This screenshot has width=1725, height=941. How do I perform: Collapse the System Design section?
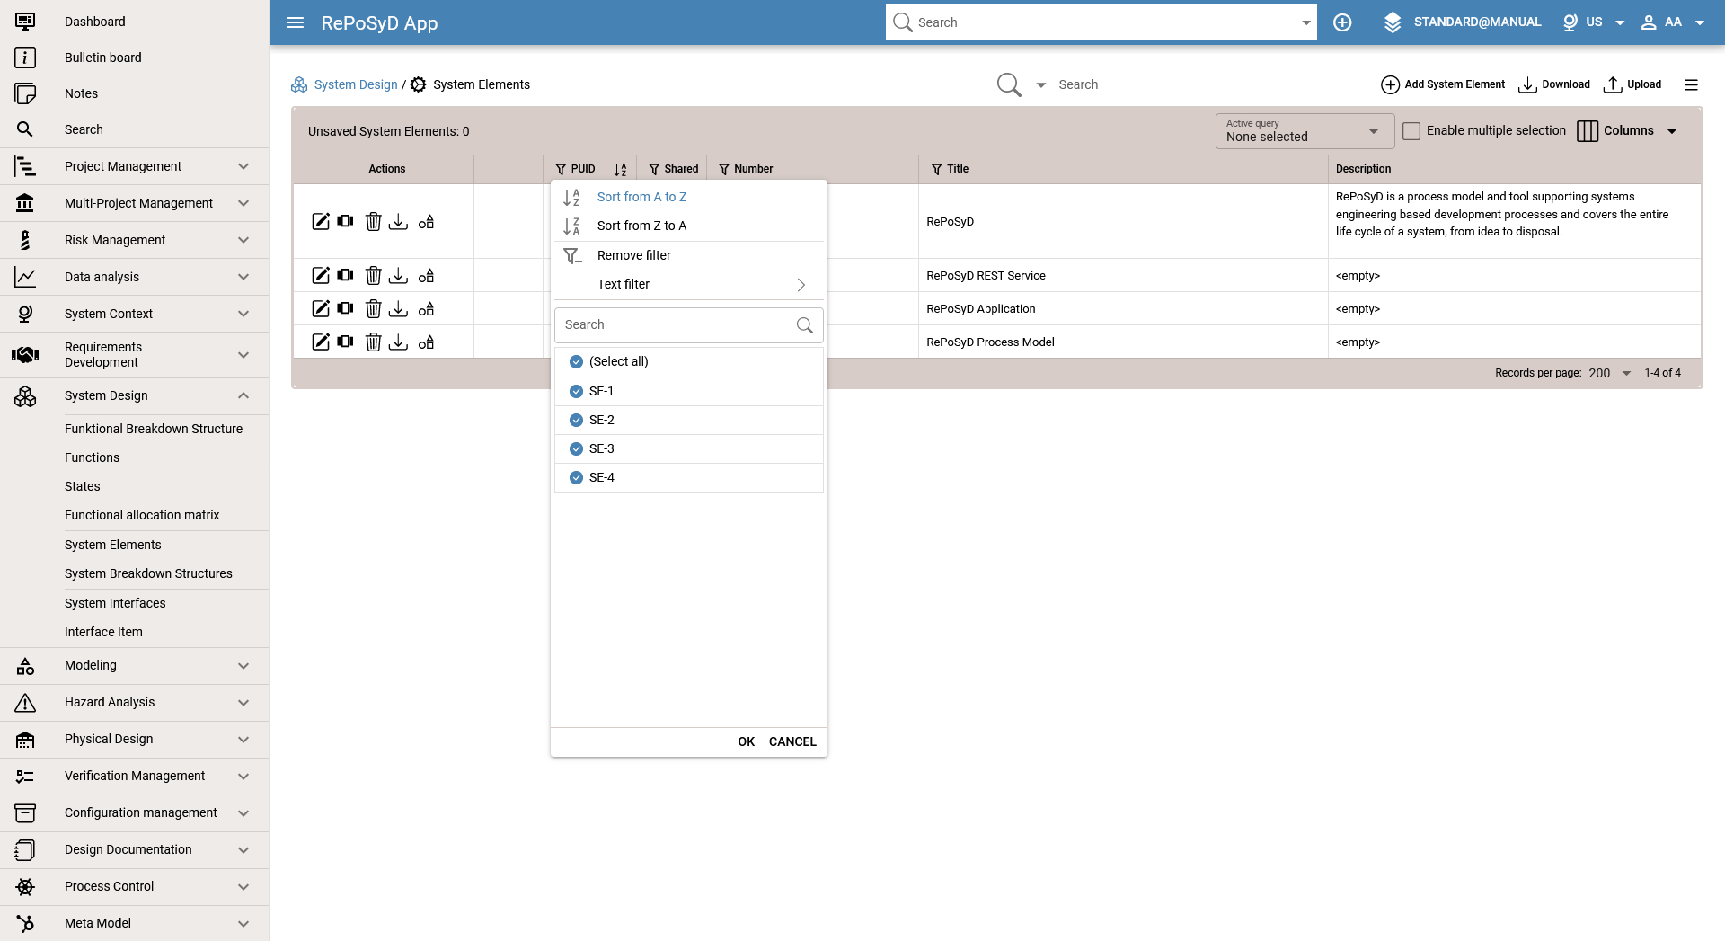tap(243, 395)
